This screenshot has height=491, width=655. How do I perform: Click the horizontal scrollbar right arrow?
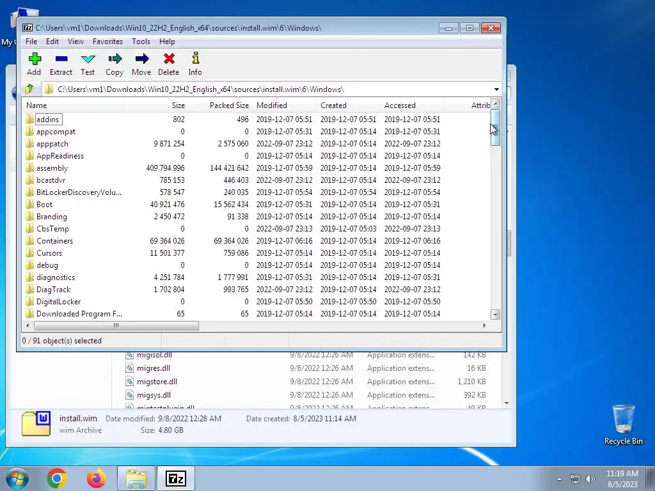(x=485, y=325)
